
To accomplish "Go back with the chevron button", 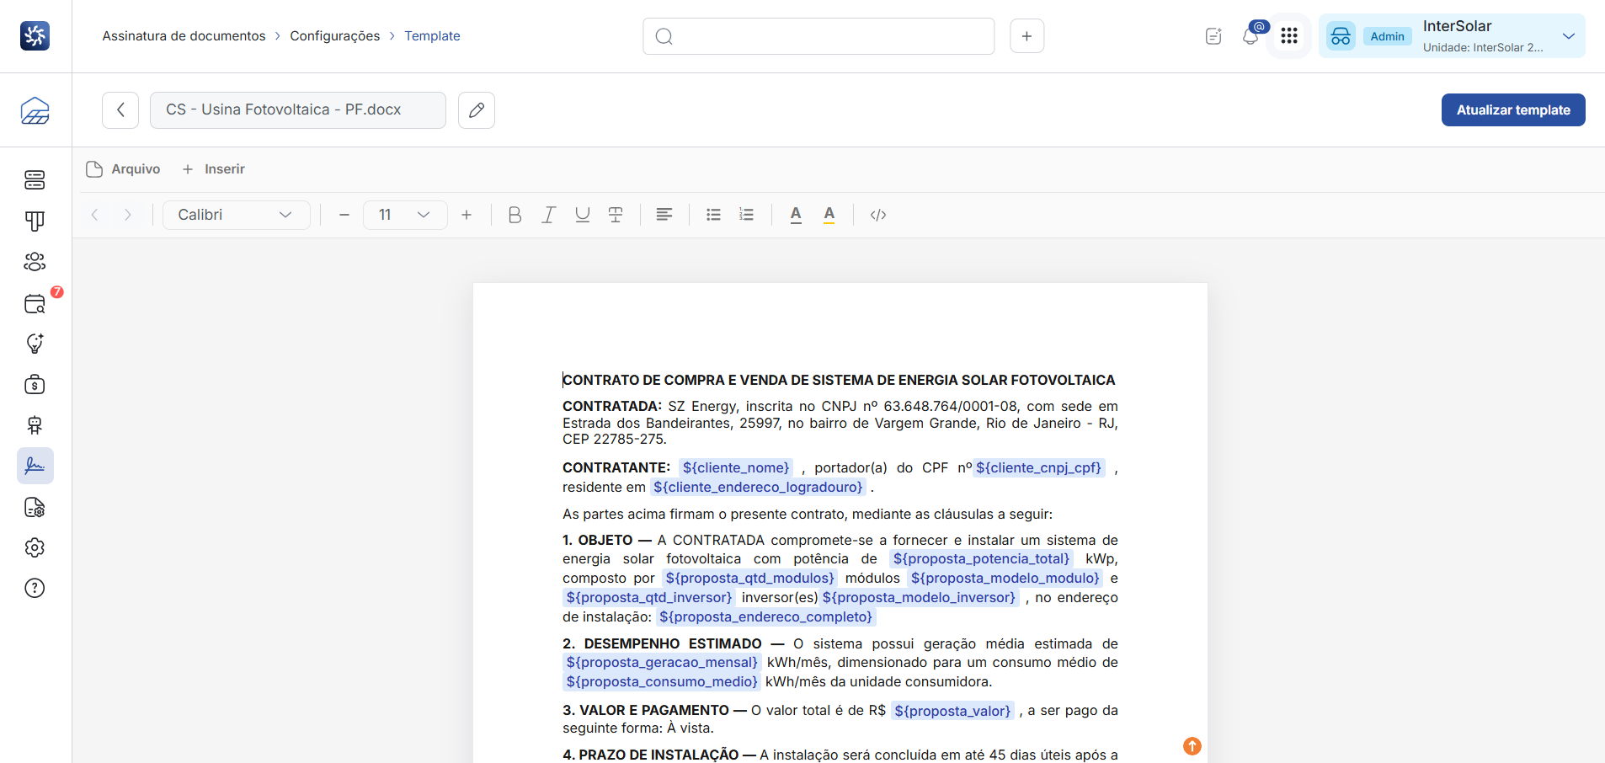I will click(x=120, y=110).
